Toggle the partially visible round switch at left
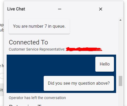The image size is (127, 106). tap(2, 76)
